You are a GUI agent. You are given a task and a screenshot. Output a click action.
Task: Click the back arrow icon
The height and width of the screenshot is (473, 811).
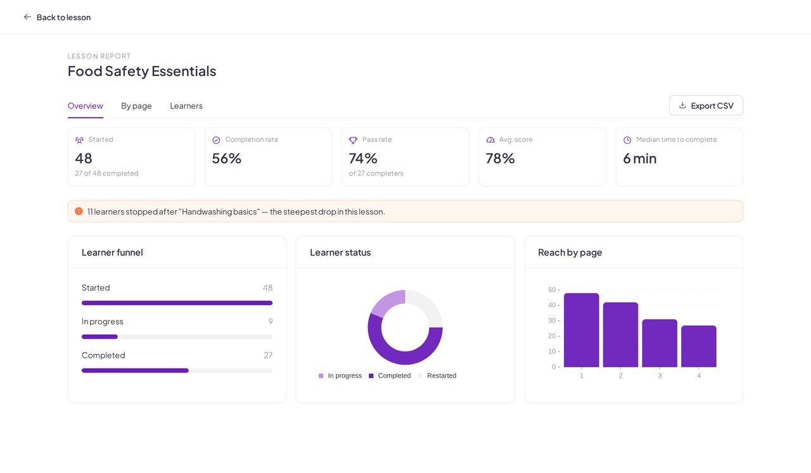(x=27, y=17)
